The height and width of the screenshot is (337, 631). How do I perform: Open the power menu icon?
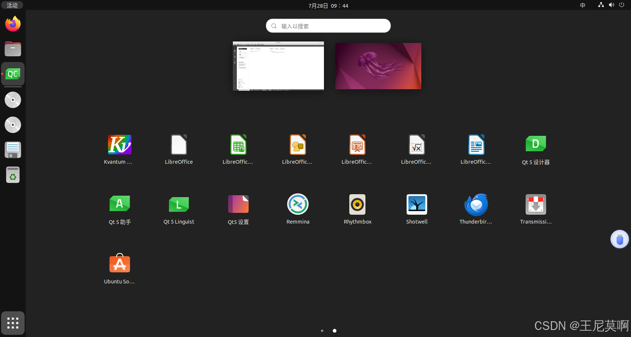coord(621,5)
